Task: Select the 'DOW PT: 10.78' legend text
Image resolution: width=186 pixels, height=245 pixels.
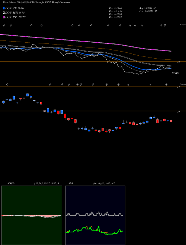Action: (x=15, y=17)
